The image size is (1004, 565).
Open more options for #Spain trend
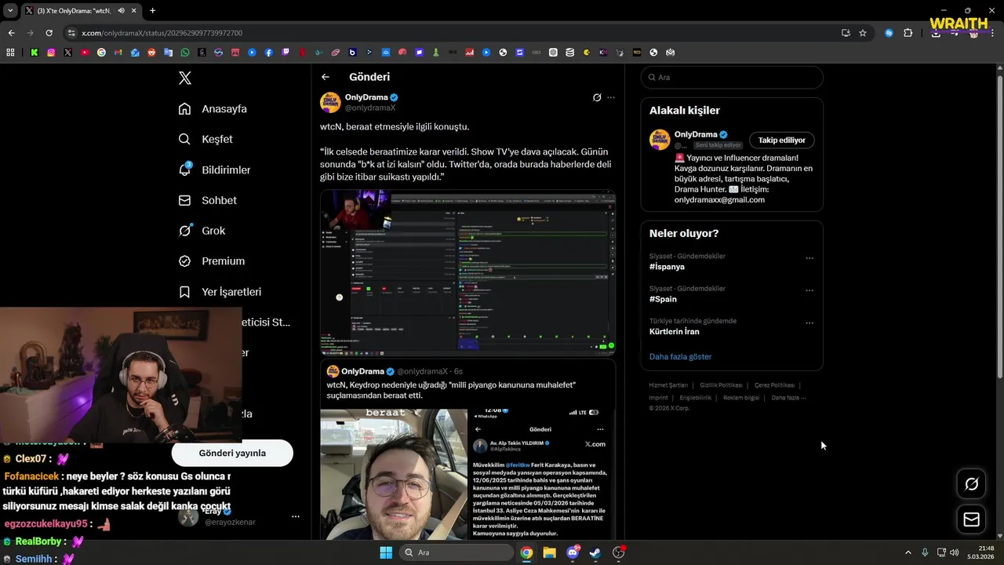pyautogui.click(x=809, y=290)
